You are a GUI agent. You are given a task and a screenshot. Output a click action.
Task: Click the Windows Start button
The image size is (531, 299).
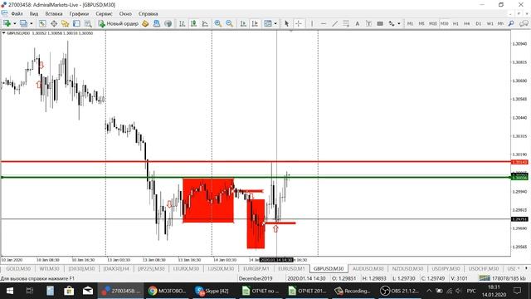tap(9, 291)
